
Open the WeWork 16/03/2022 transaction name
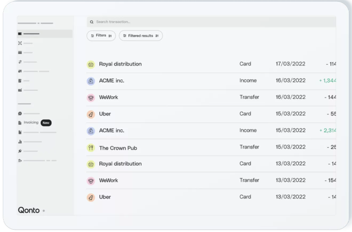coord(109,97)
